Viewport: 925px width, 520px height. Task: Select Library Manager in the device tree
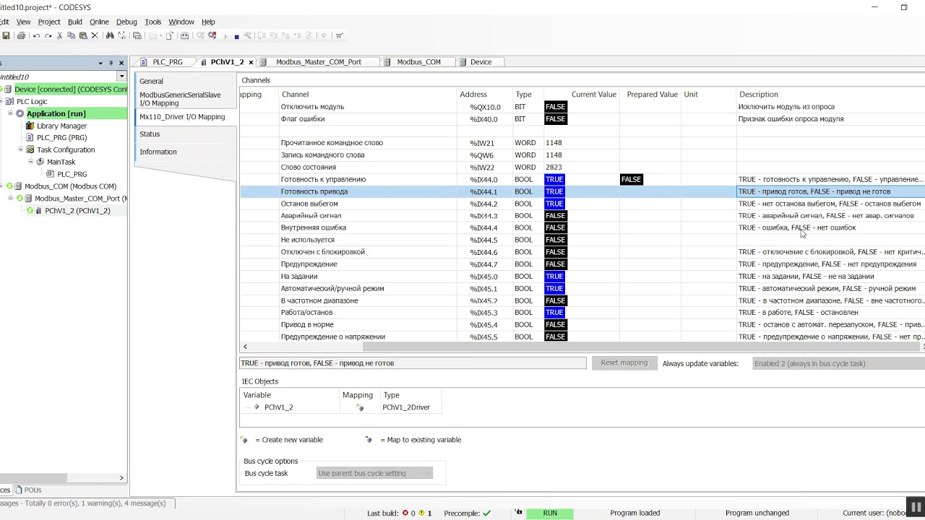[x=61, y=126]
